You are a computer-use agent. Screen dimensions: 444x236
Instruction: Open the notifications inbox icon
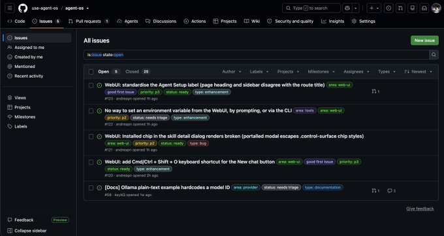pos(424,8)
